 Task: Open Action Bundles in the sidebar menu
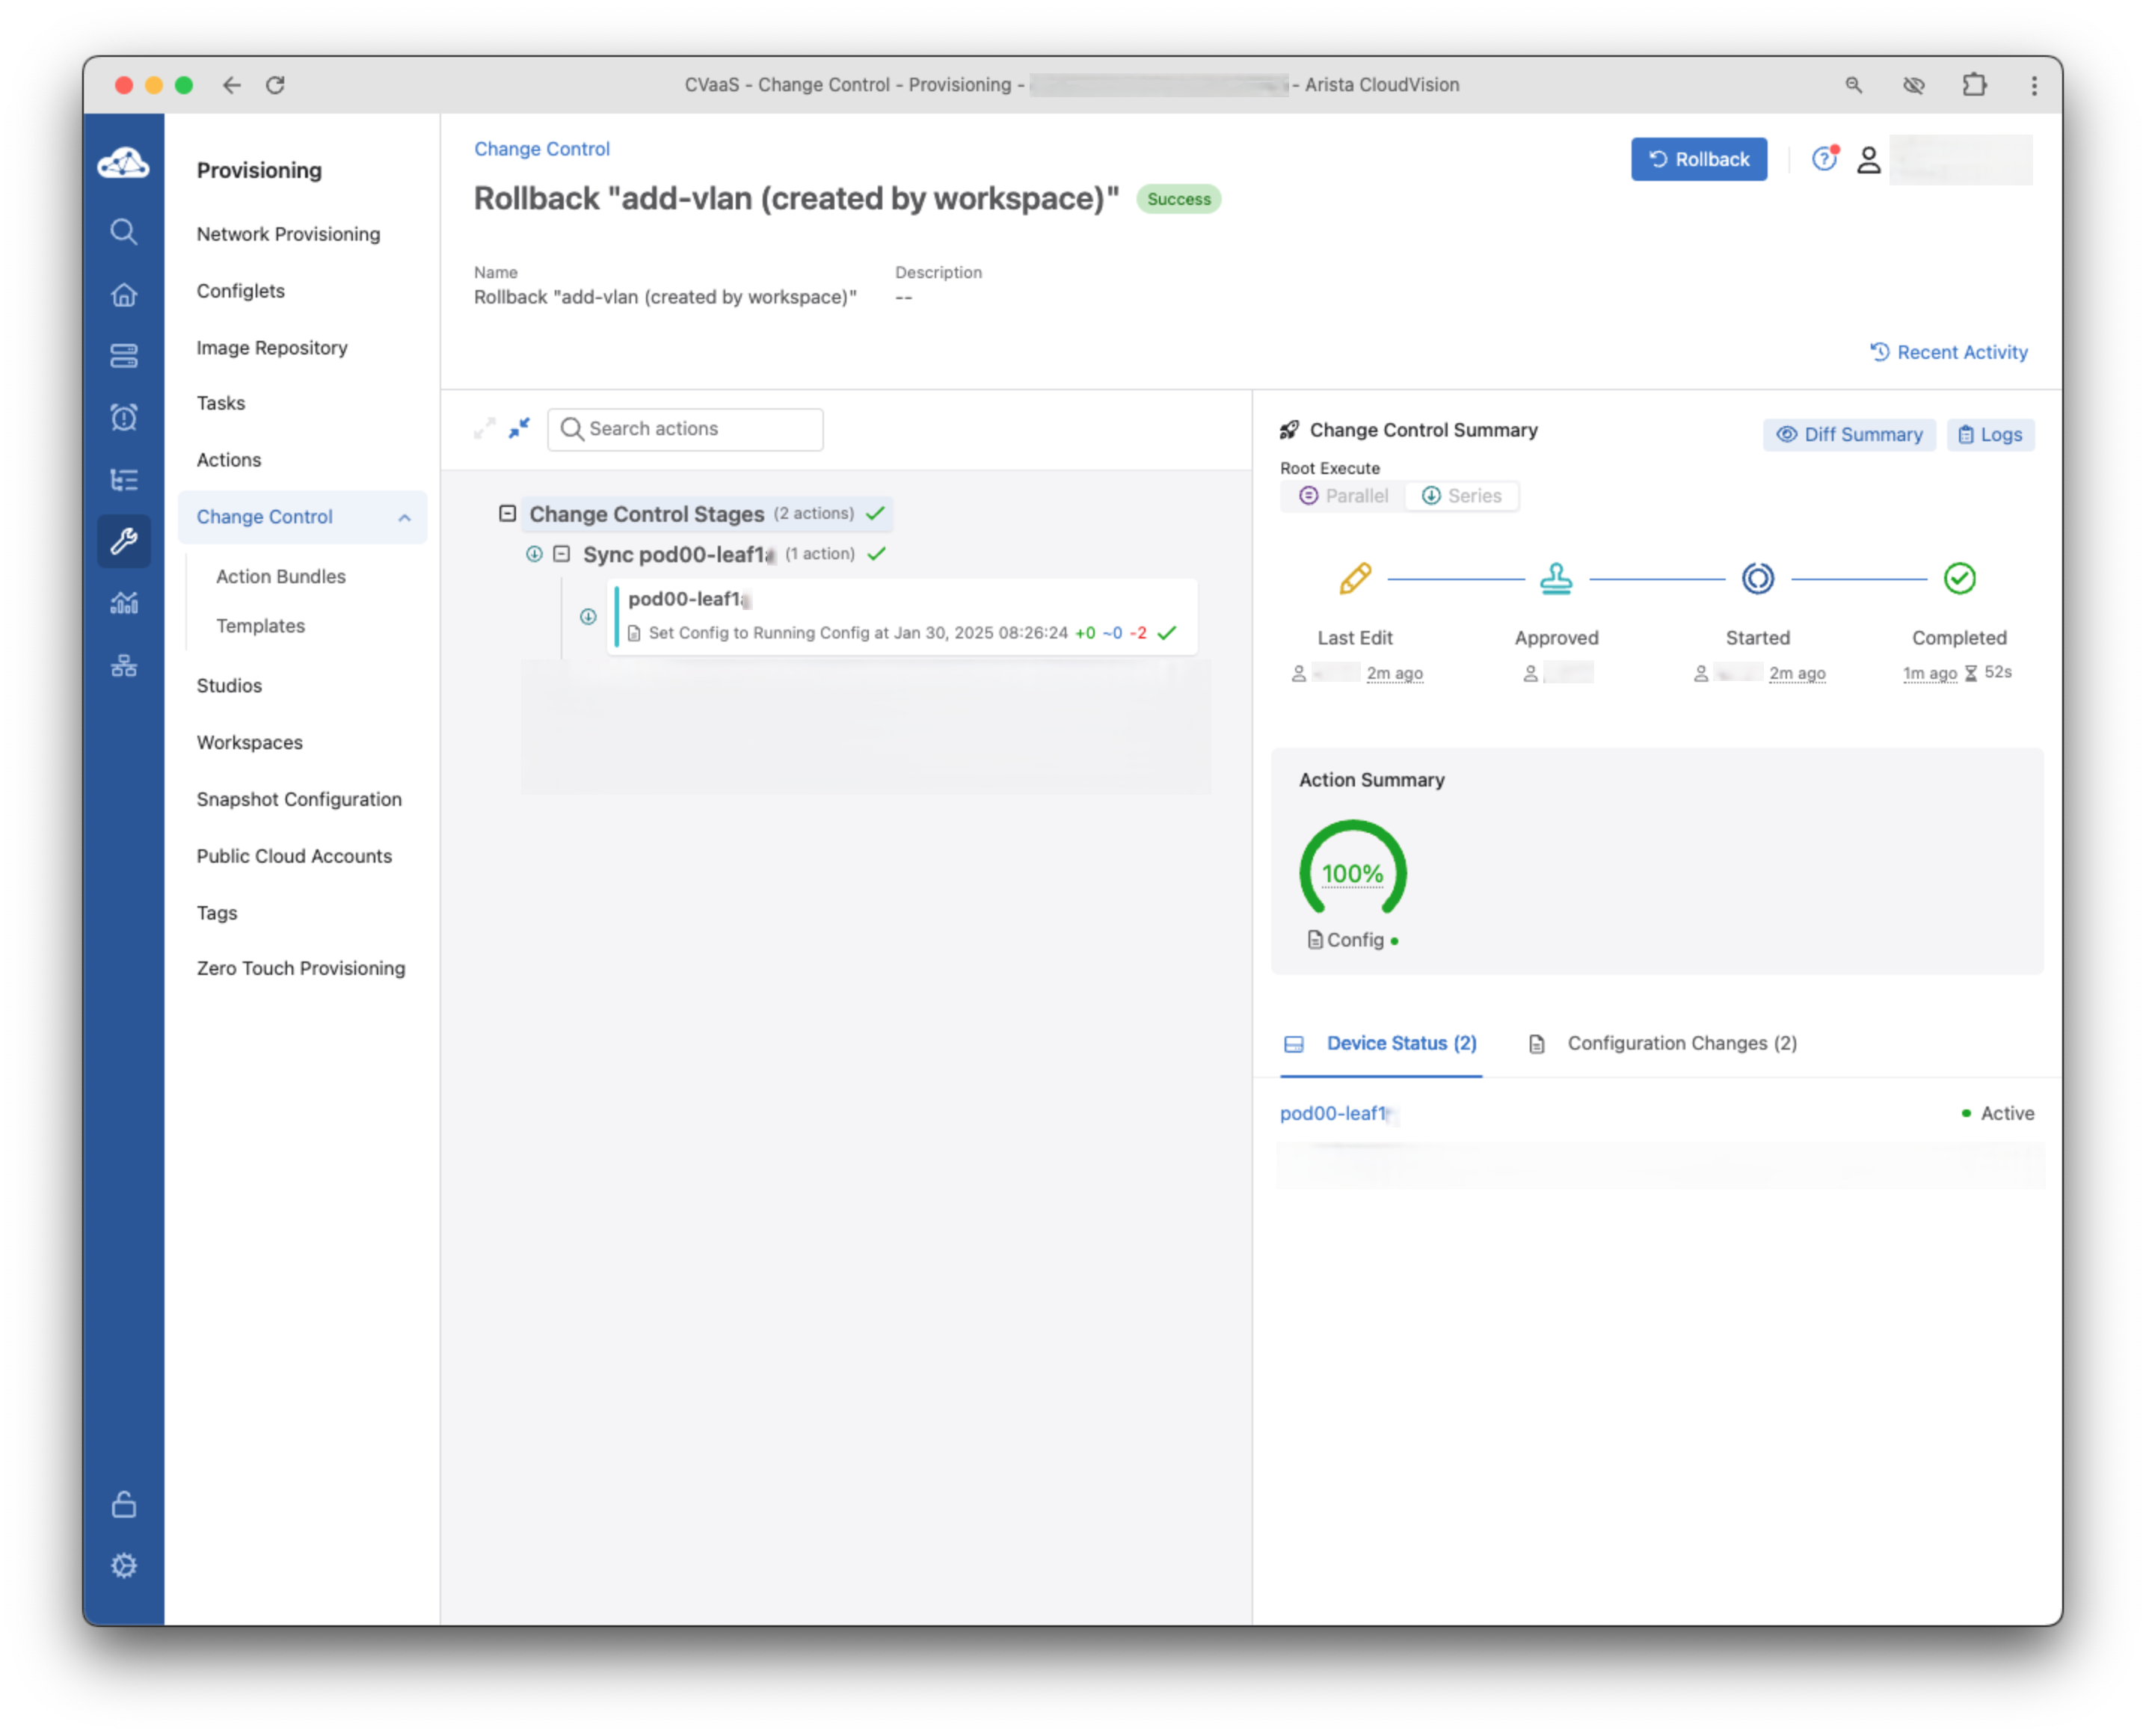click(x=280, y=576)
